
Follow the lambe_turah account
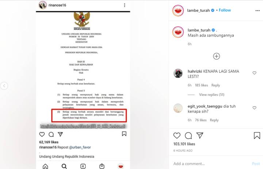tap(225, 10)
